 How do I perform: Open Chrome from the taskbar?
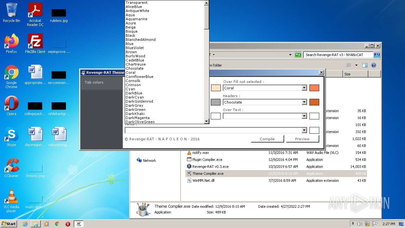click(x=57, y=224)
